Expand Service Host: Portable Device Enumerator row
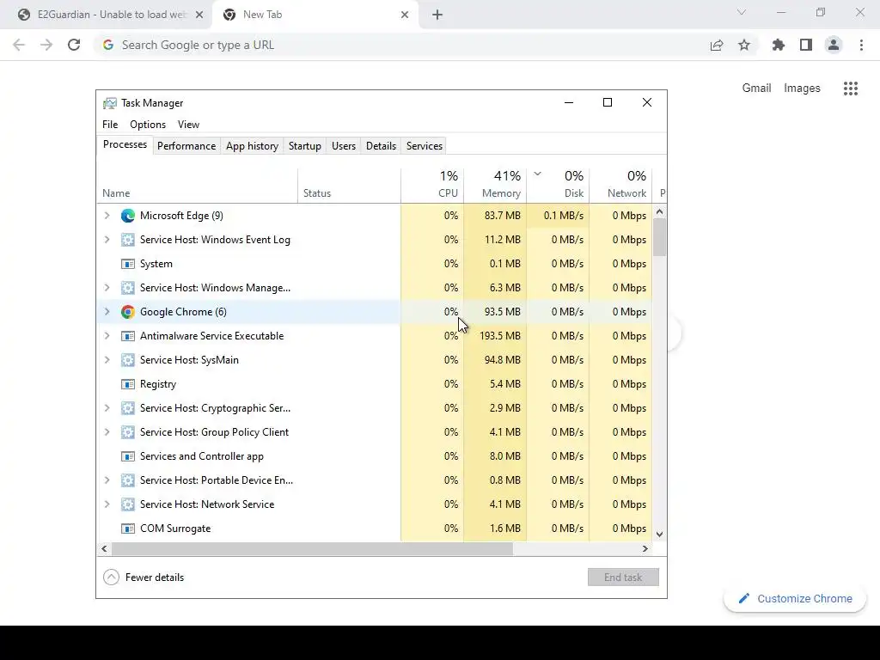 point(107,480)
